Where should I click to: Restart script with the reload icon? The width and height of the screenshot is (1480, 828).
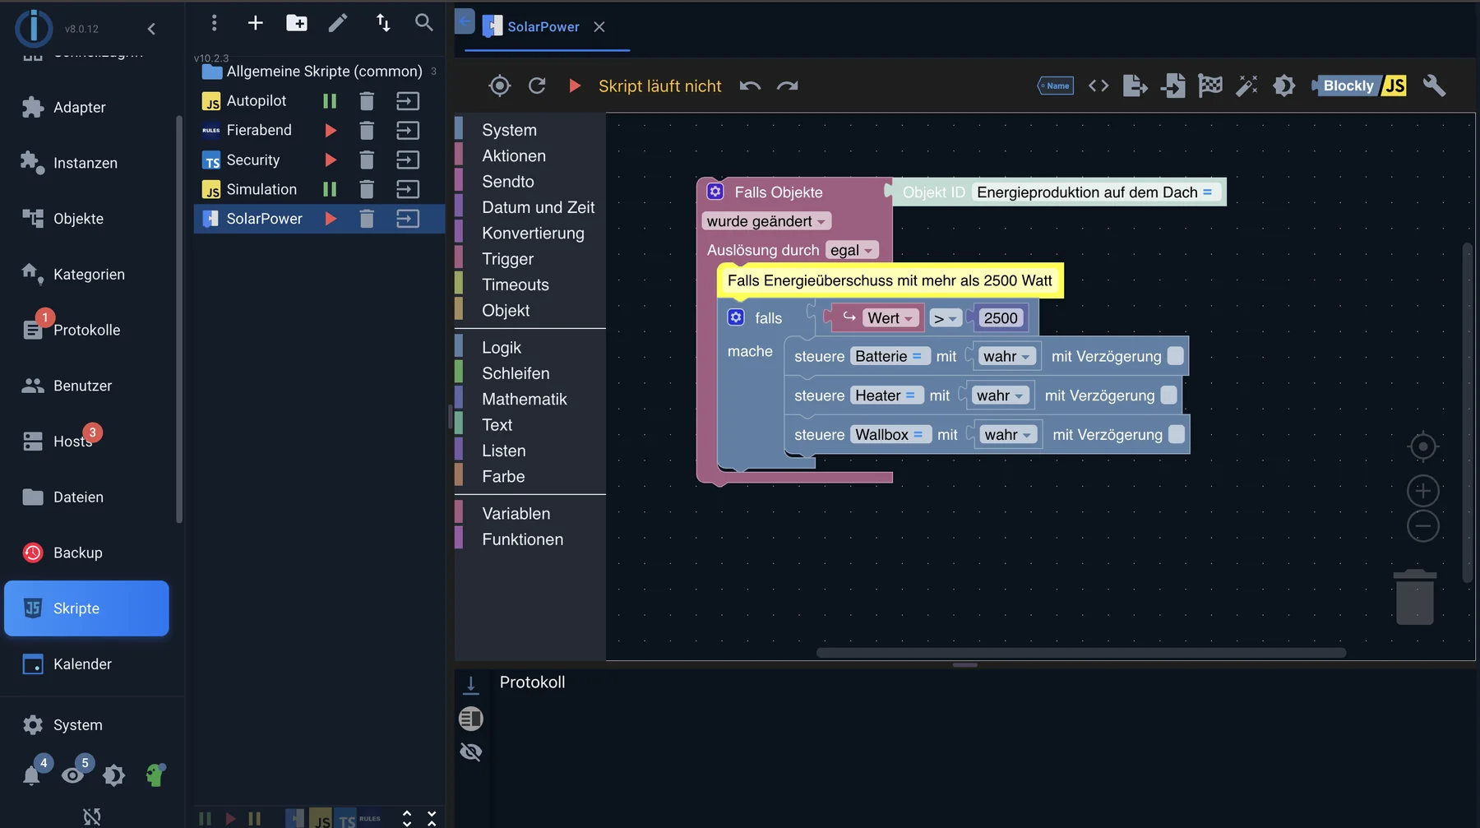tap(537, 86)
